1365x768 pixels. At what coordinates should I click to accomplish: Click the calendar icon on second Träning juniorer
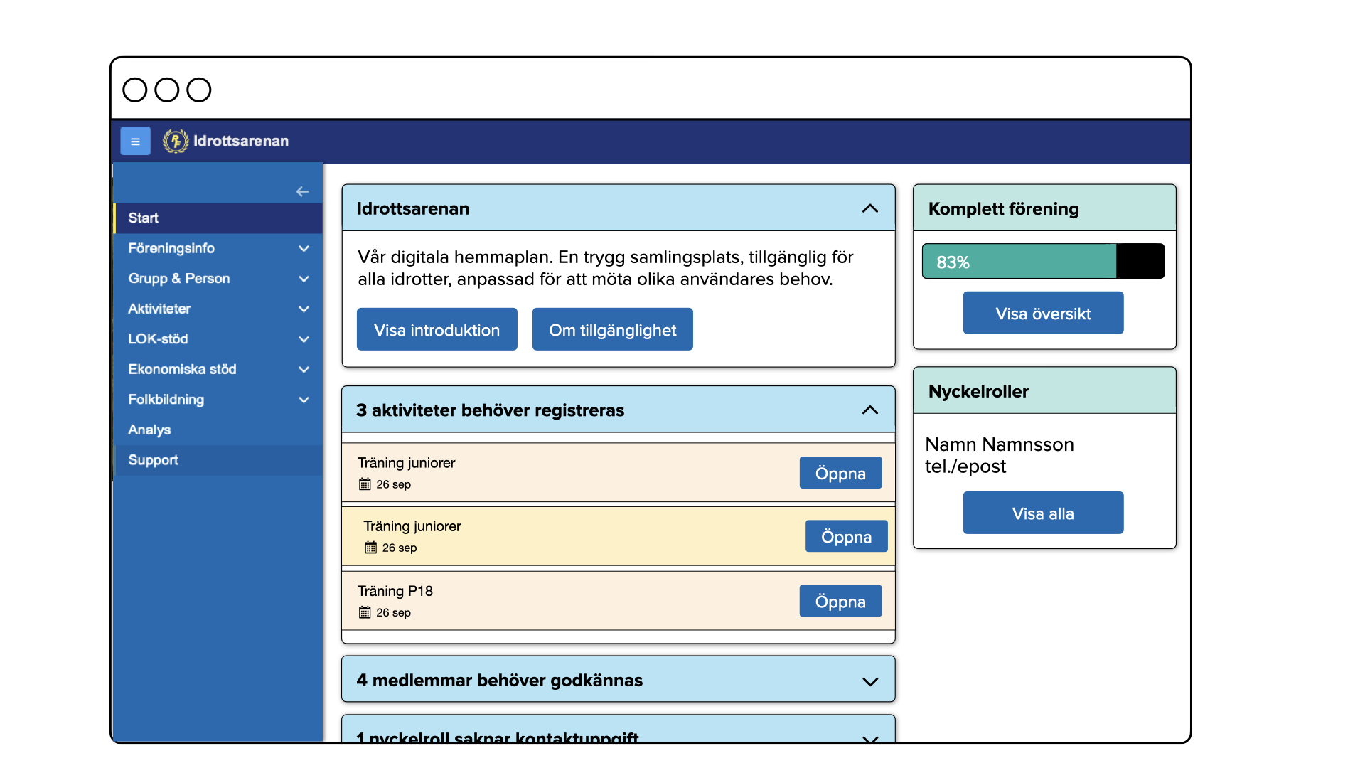coord(370,548)
